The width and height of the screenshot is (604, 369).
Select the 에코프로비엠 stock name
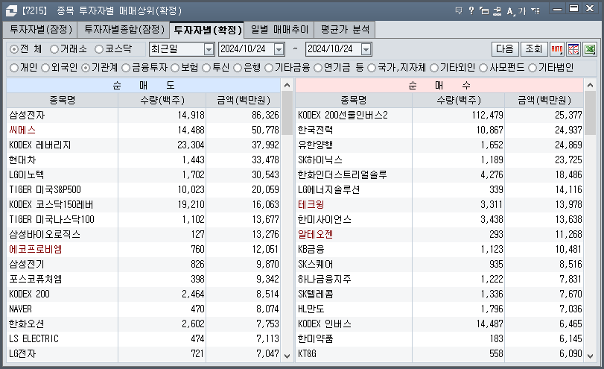pos(36,249)
